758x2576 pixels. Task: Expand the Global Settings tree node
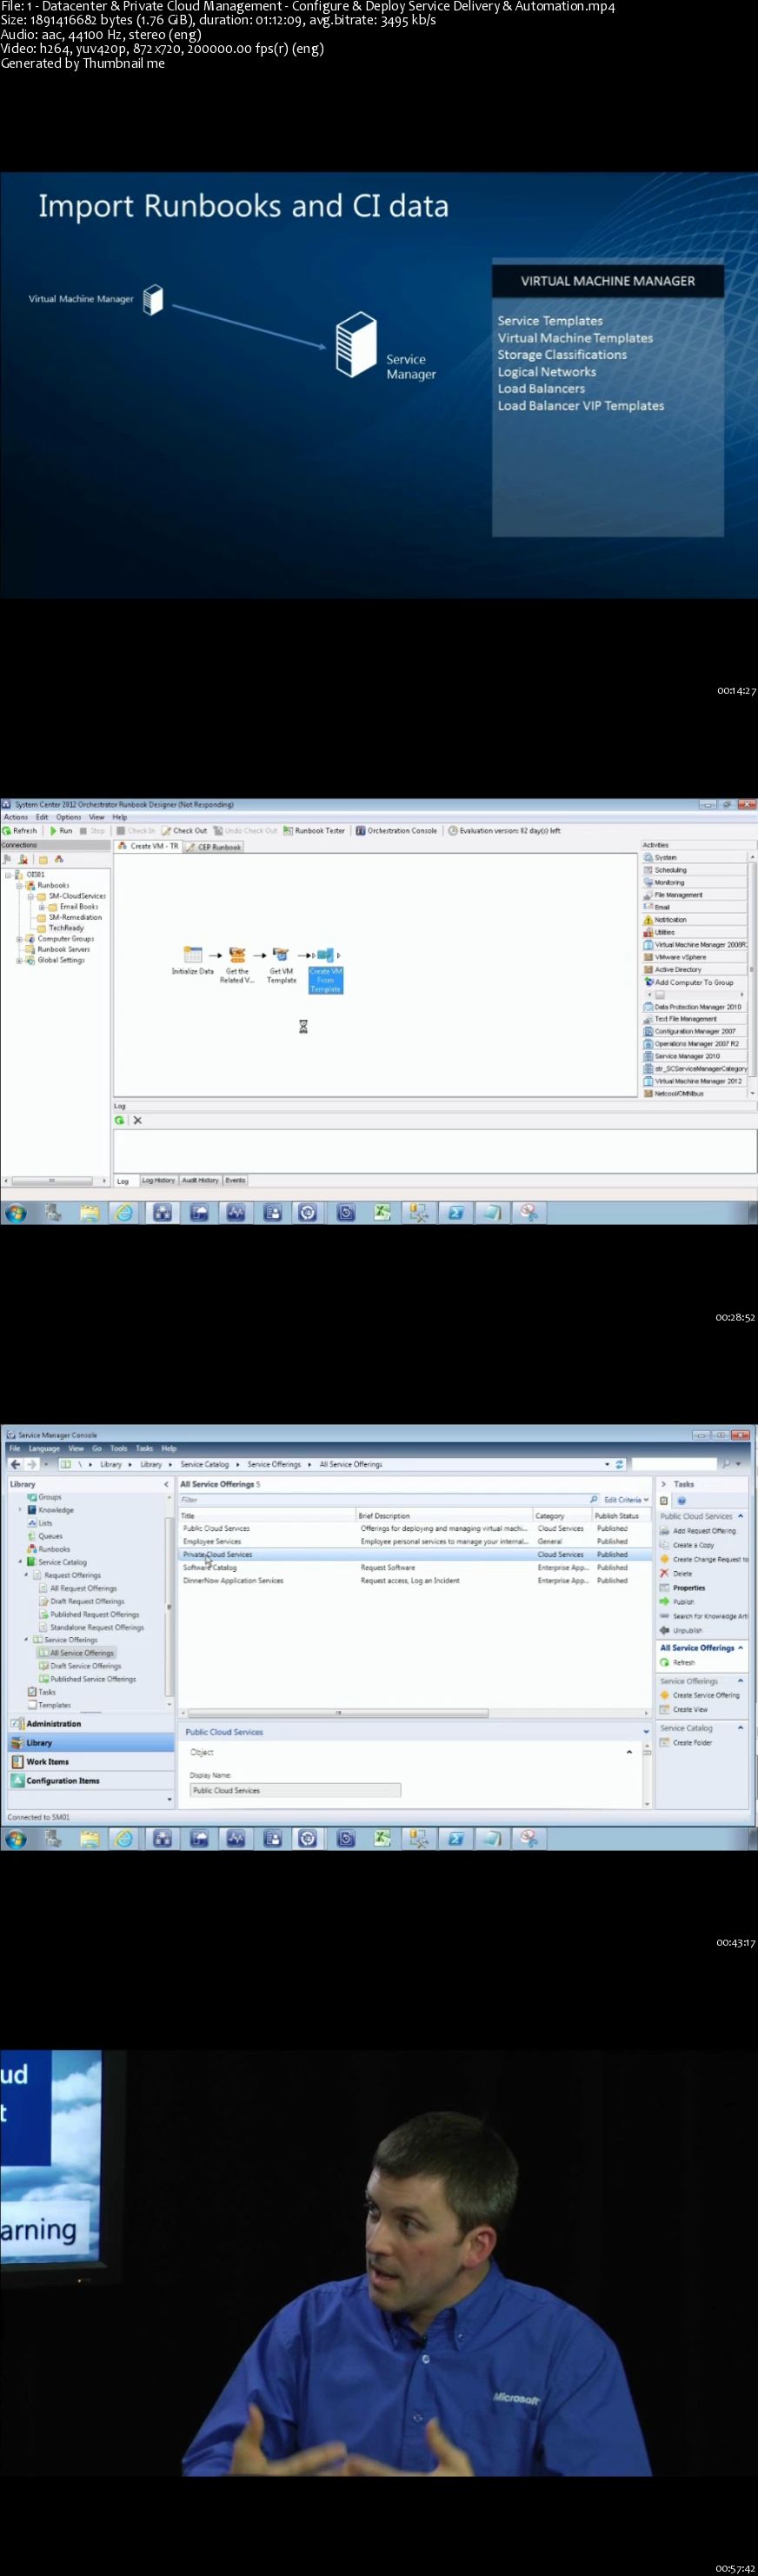pyautogui.click(x=19, y=960)
